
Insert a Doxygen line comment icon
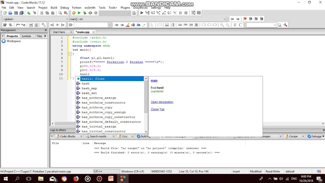[x=23, y=25]
